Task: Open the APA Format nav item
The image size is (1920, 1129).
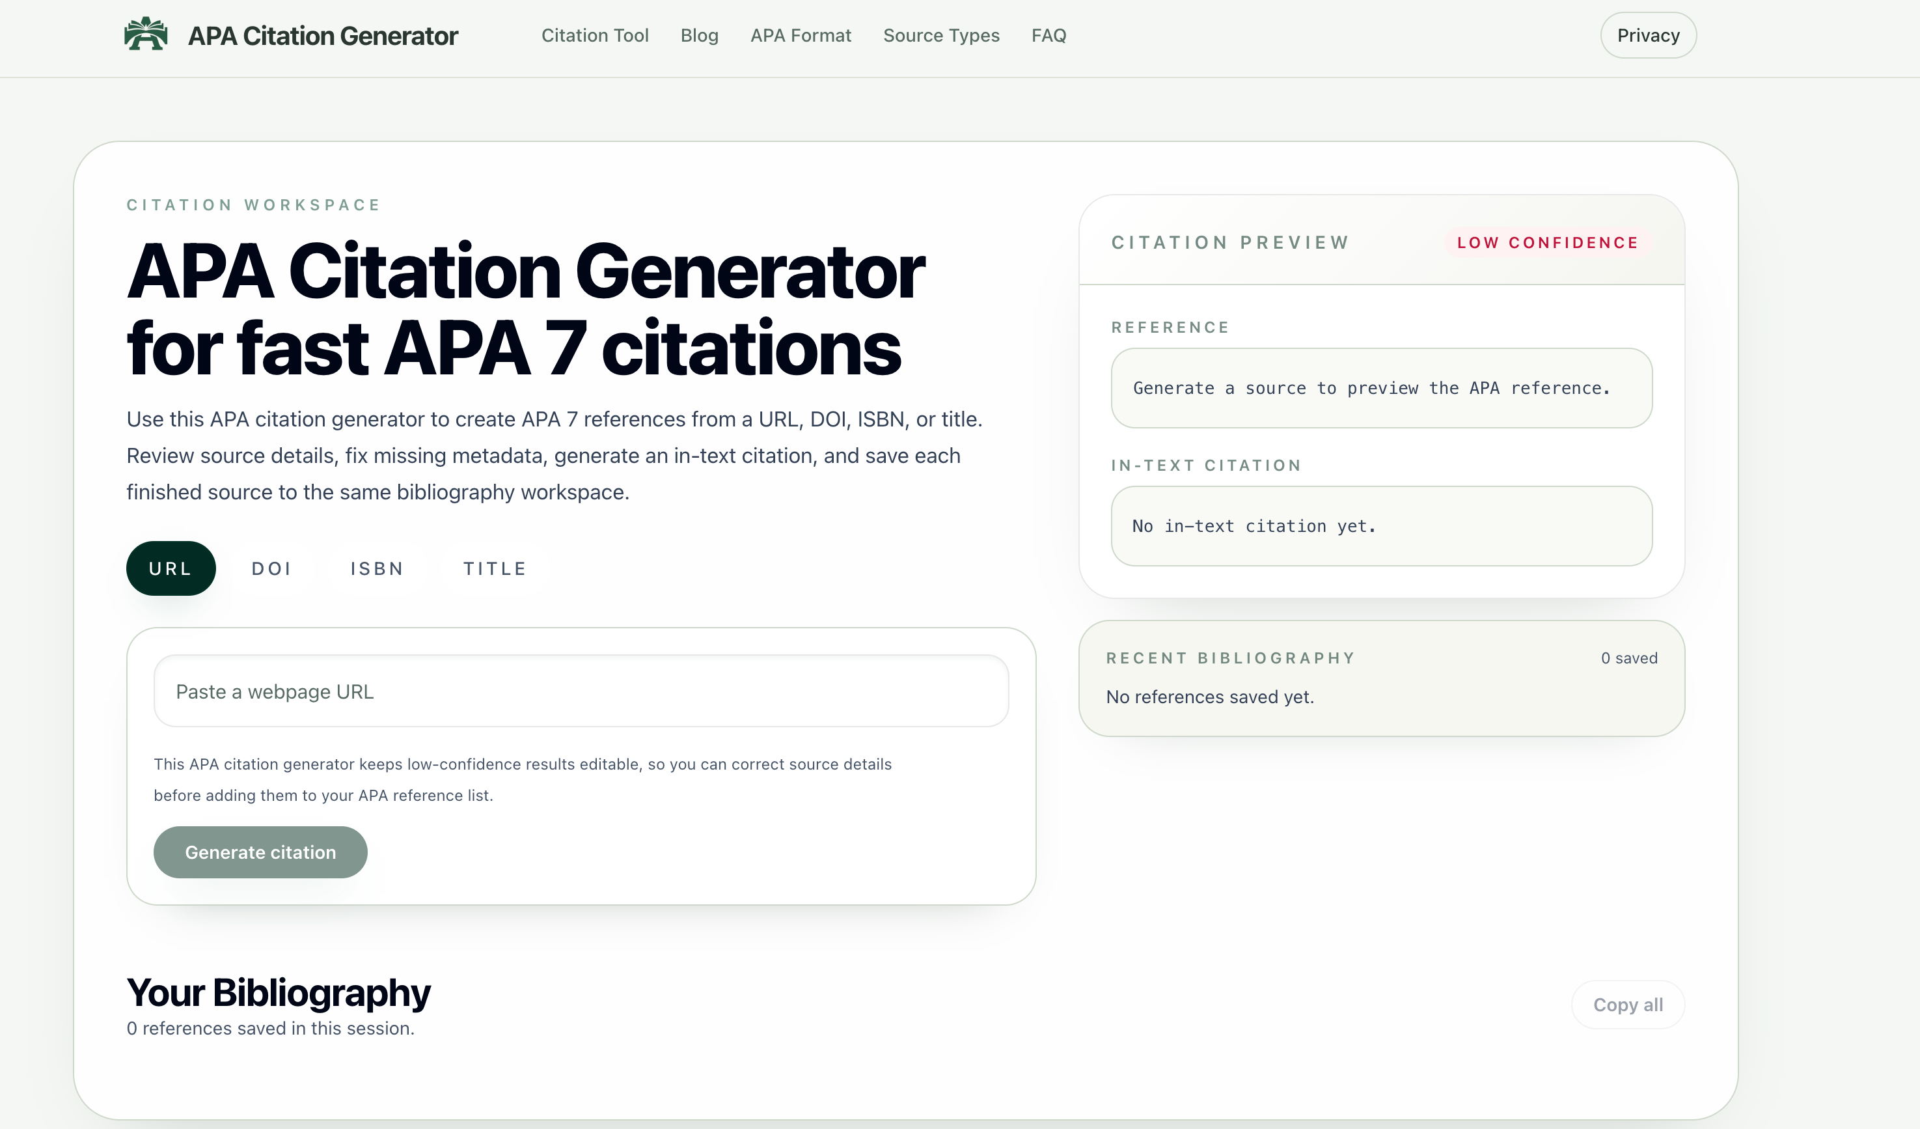Action: pos(801,35)
